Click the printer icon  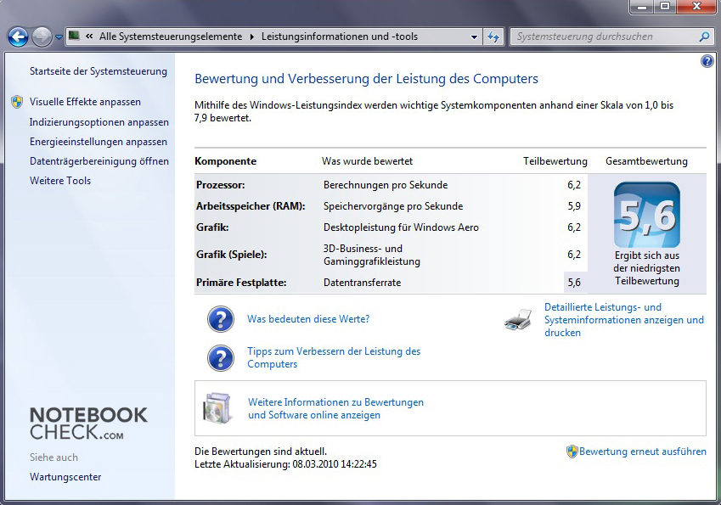pyautogui.click(x=518, y=319)
